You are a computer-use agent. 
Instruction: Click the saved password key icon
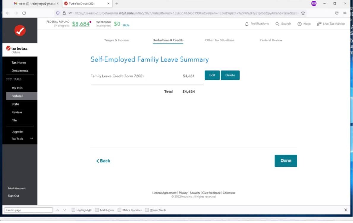coord(70,13)
